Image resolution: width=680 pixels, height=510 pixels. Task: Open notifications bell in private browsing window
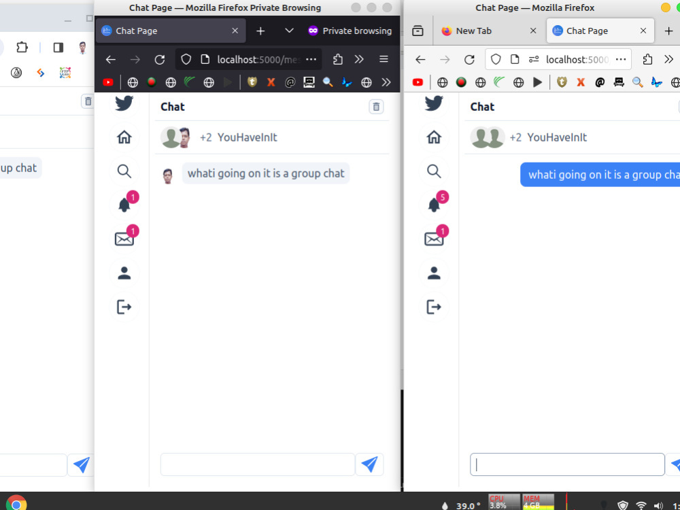(x=124, y=204)
